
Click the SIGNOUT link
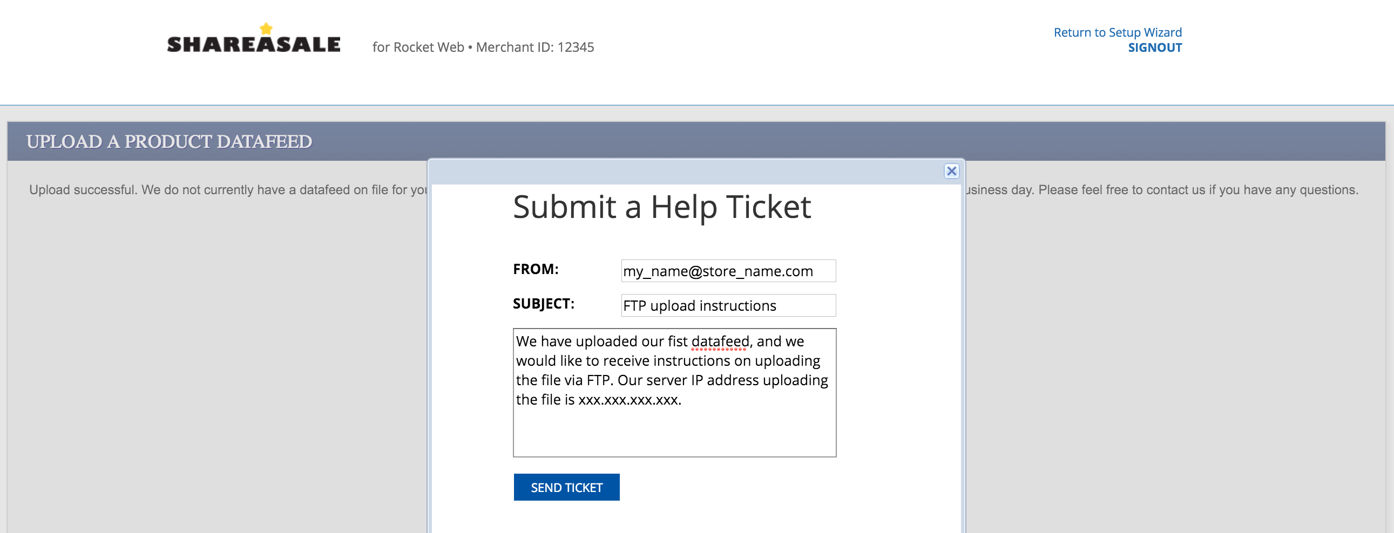1155,47
